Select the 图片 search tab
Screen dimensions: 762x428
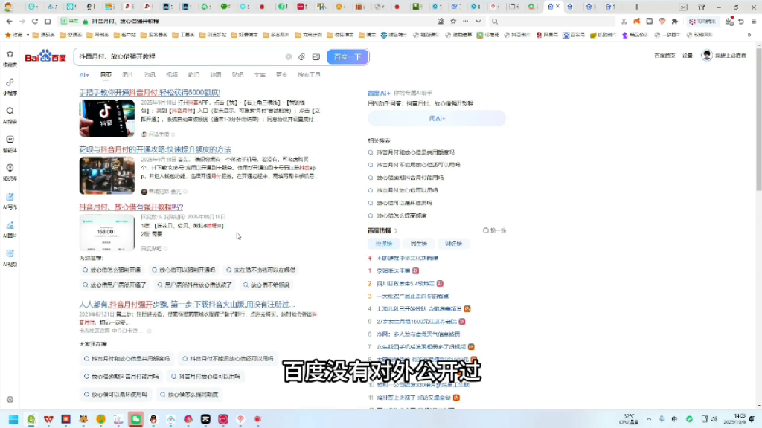128,74
